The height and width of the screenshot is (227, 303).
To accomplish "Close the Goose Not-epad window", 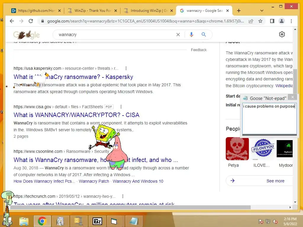I will coord(293,97).
